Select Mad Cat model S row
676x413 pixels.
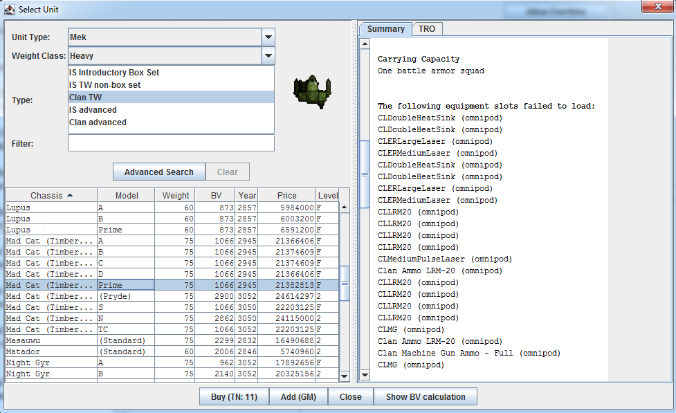click(172, 307)
